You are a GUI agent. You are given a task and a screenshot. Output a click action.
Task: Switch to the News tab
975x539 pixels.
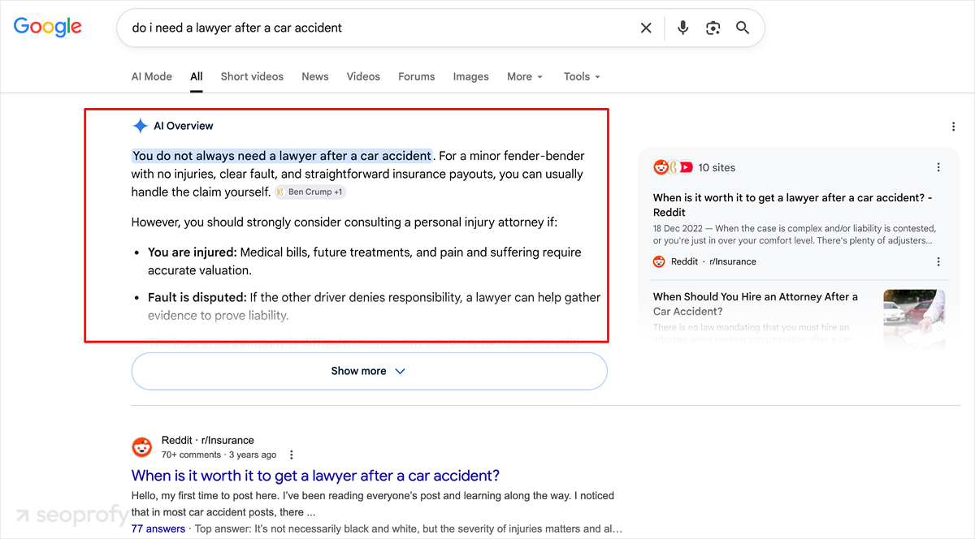click(315, 76)
